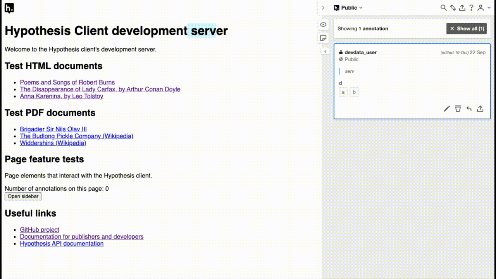Click the Hypothesis logo in the sidebar
This screenshot has width=496, height=279.
click(336, 7)
